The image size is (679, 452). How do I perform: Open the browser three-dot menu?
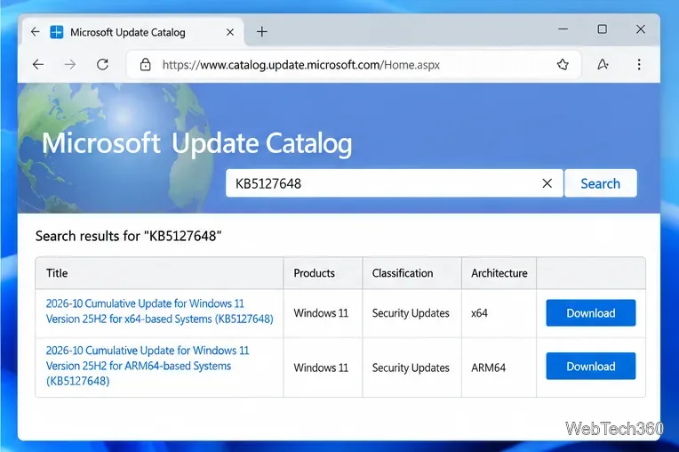coord(639,65)
